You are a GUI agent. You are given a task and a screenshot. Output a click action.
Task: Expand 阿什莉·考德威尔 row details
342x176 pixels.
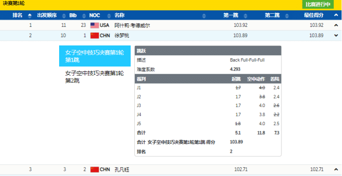click(x=336, y=25)
